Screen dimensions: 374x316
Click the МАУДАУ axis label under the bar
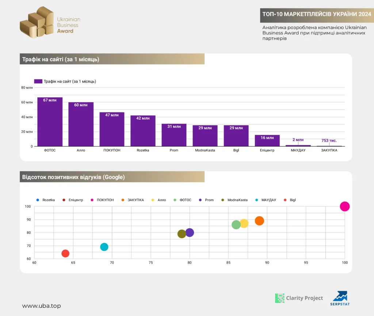tap(298, 150)
